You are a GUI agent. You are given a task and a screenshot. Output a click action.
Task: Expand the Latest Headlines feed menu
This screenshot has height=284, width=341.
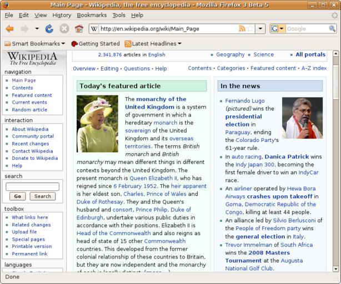point(153,44)
